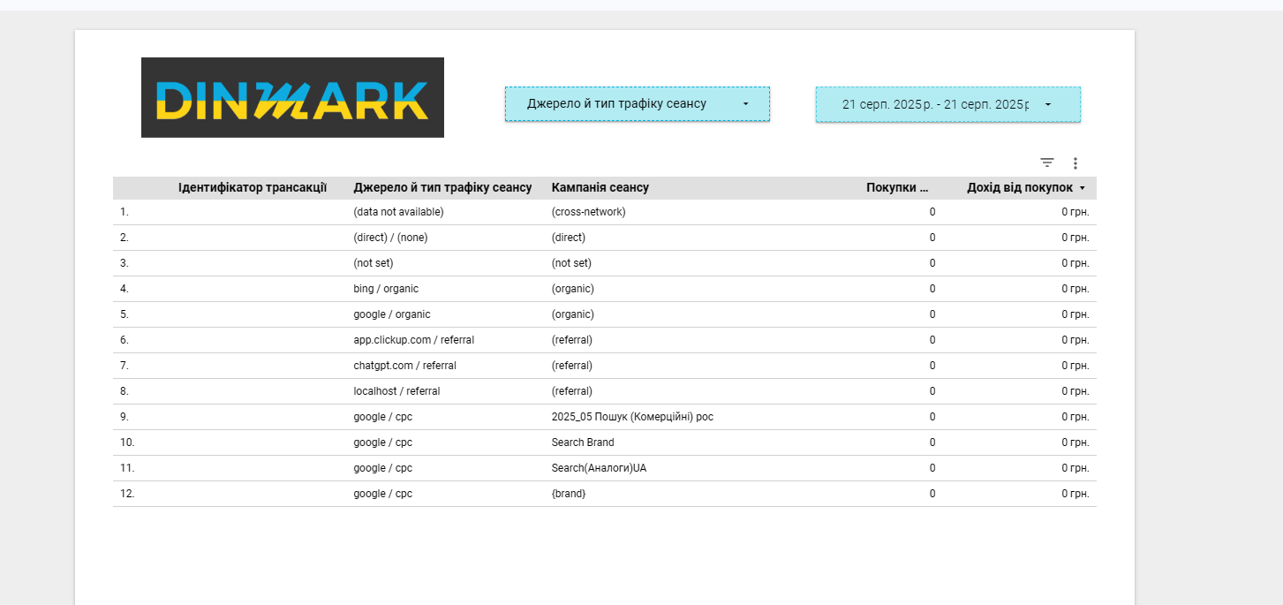Click the DINMARK logo image
Image resolution: width=1283 pixels, height=605 pixels.
click(x=292, y=97)
